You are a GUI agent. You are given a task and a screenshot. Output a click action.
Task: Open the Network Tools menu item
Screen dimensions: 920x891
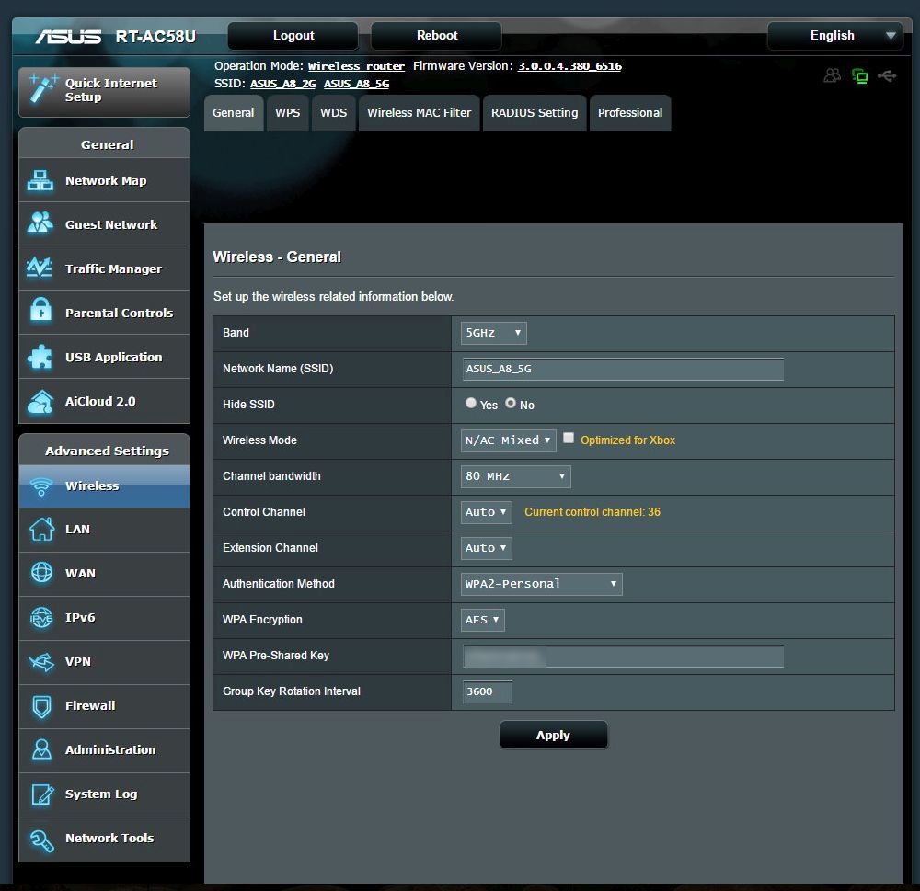[105, 839]
